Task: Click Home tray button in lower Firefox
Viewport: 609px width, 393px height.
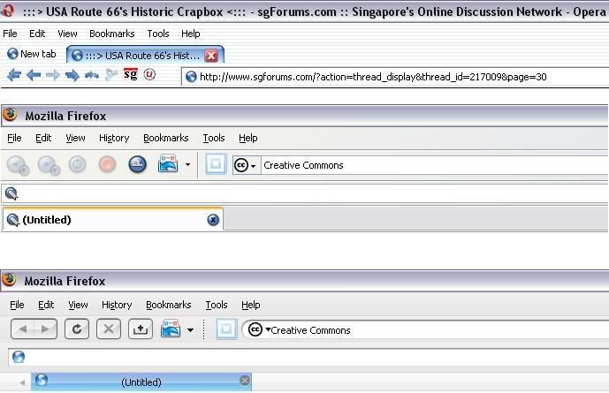Action: 141,329
